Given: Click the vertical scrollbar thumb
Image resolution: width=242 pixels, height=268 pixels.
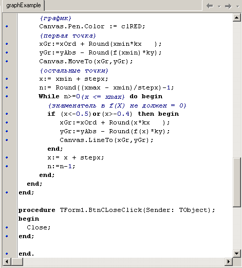Looking at the screenshot, I should 237,182.
